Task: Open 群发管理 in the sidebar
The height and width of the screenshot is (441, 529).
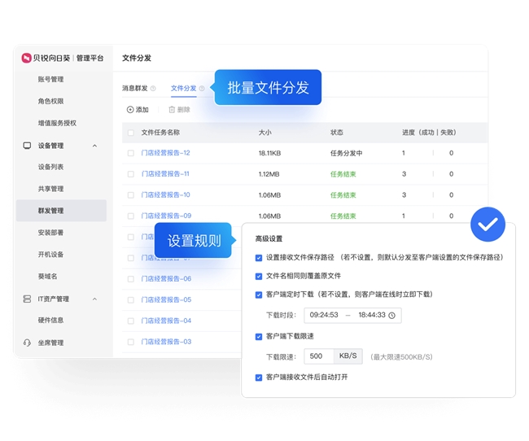Action: [x=50, y=211]
